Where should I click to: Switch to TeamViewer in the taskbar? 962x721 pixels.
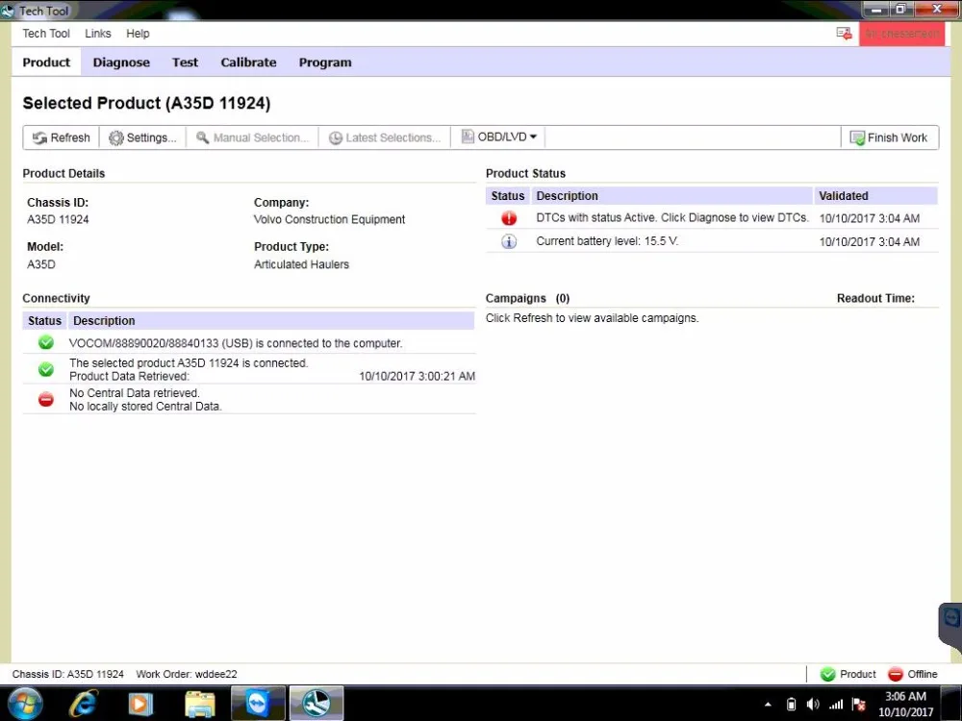tap(258, 704)
